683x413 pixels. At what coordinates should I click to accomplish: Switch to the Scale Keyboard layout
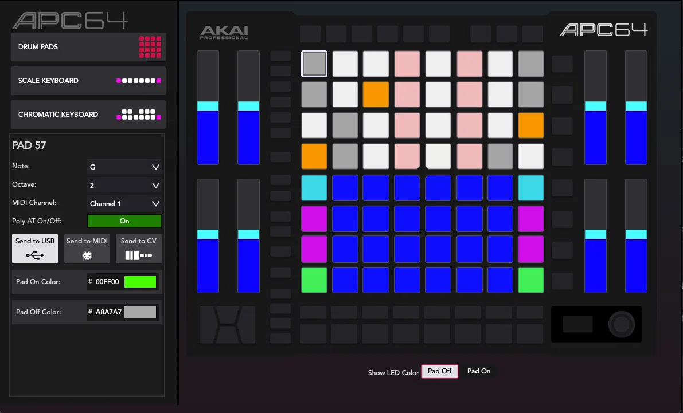[x=88, y=81]
